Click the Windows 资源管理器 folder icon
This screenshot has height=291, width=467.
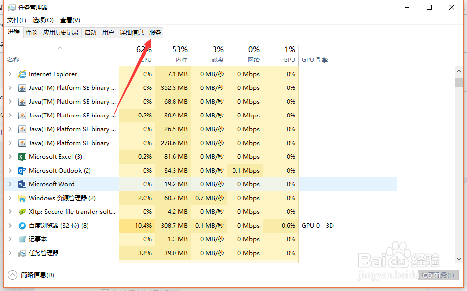22,198
